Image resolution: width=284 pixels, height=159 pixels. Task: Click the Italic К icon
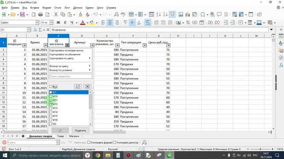[65, 23]
